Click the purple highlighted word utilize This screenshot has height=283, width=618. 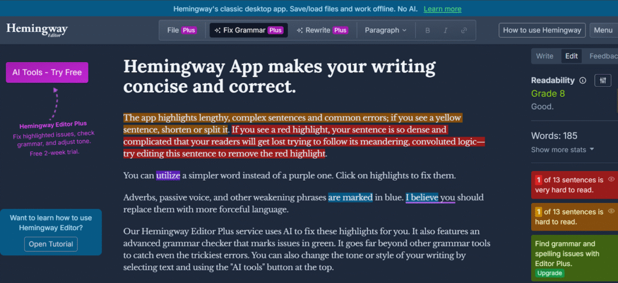tap(168, 176)
